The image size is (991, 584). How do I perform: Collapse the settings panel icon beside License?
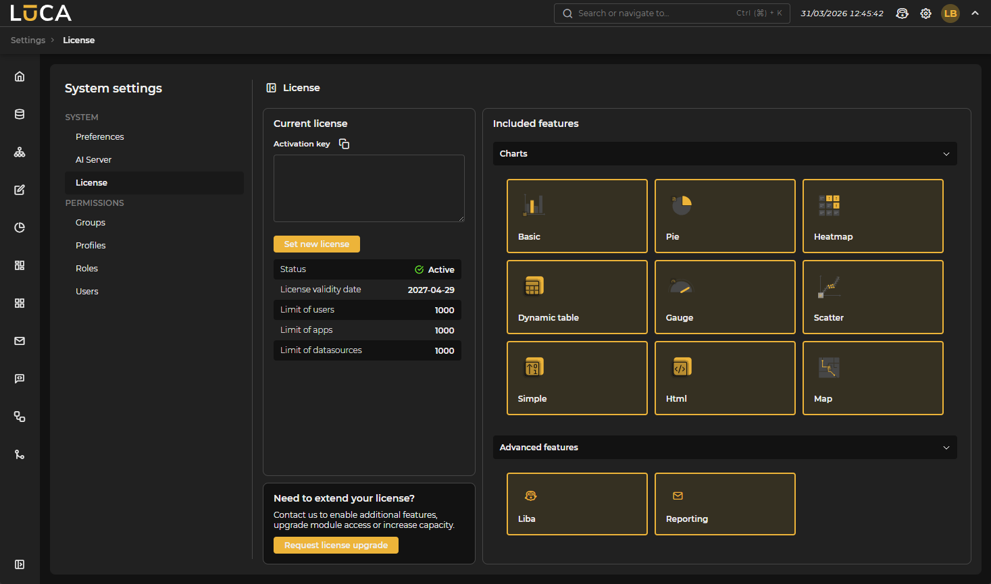coord(272,88)
